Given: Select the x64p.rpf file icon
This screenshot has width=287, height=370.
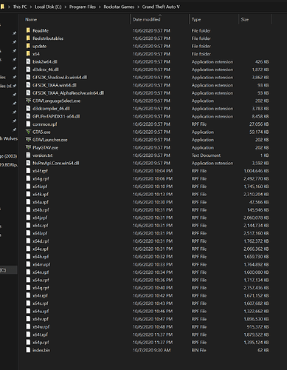Looking at the screenshot, I should click(x=28, y=342).
